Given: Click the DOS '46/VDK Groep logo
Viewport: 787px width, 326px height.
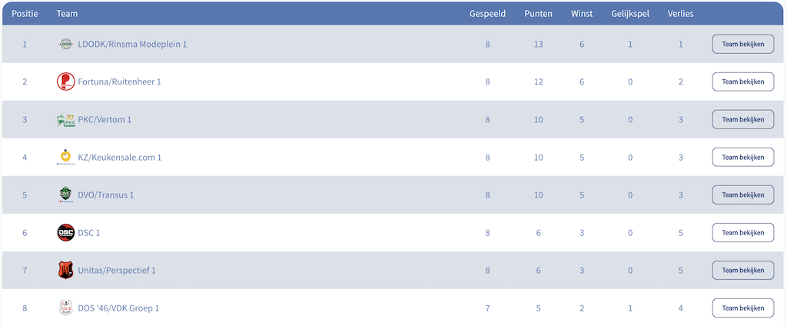Looking at the screenshot, I should tap(66, 308).
